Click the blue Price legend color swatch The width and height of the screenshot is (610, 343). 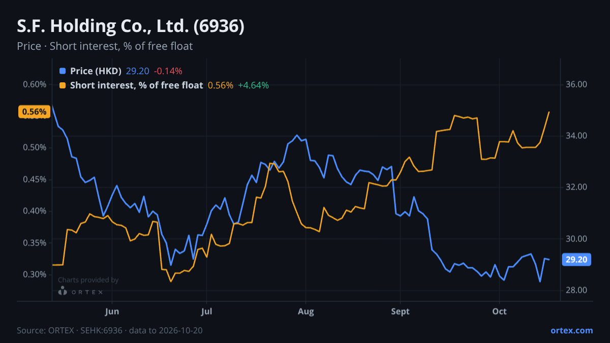click(63, 71)
